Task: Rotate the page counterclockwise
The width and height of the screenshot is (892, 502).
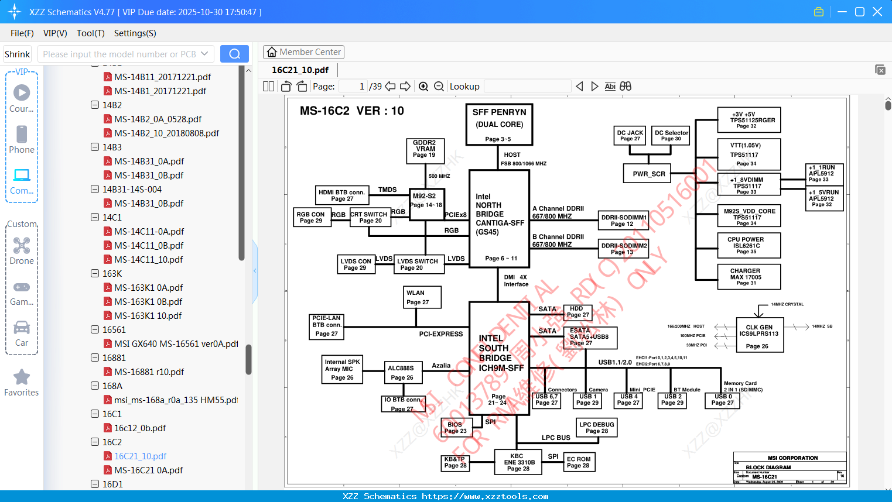Action: click(x=286, y=87)
